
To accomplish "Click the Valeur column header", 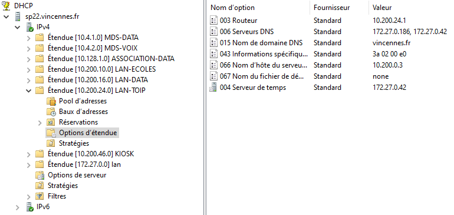I will coord(382,8).
